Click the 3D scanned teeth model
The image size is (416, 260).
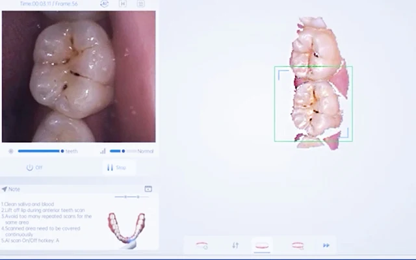point(319,83)
